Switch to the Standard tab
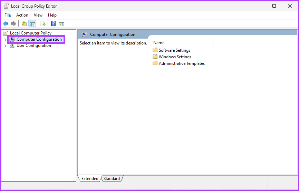 [x=112, y=179]
